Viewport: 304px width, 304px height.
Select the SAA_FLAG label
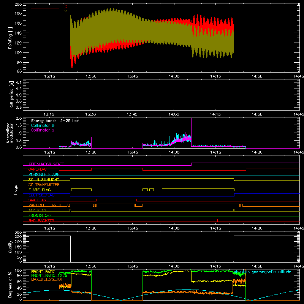[x=37, y=200]
